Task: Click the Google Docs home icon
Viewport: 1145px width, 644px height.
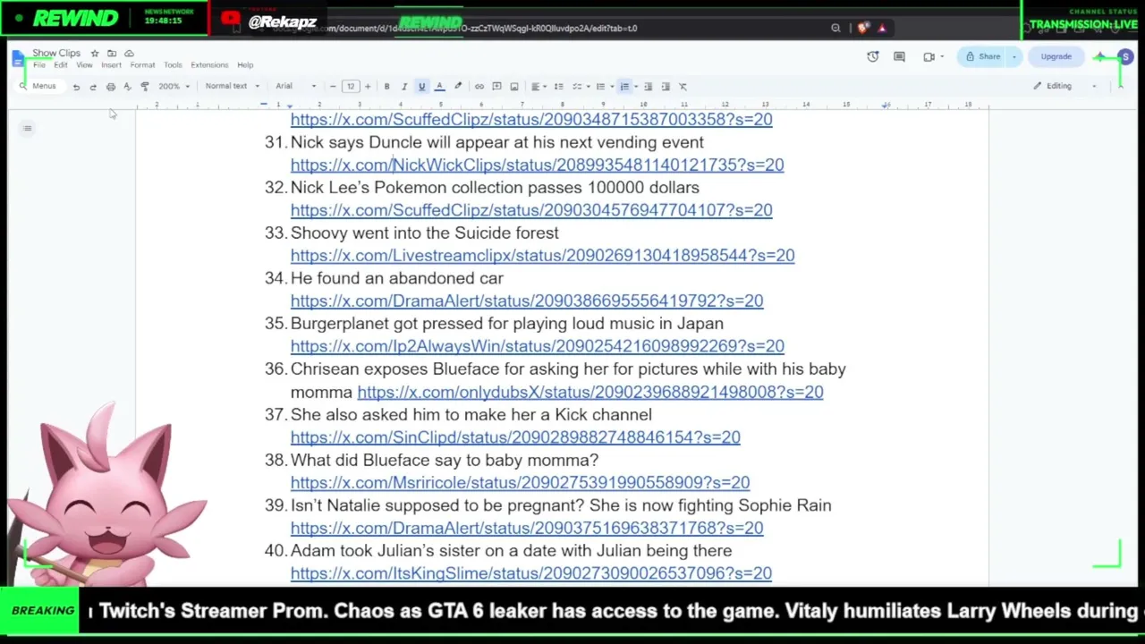Action: [18, 59]
